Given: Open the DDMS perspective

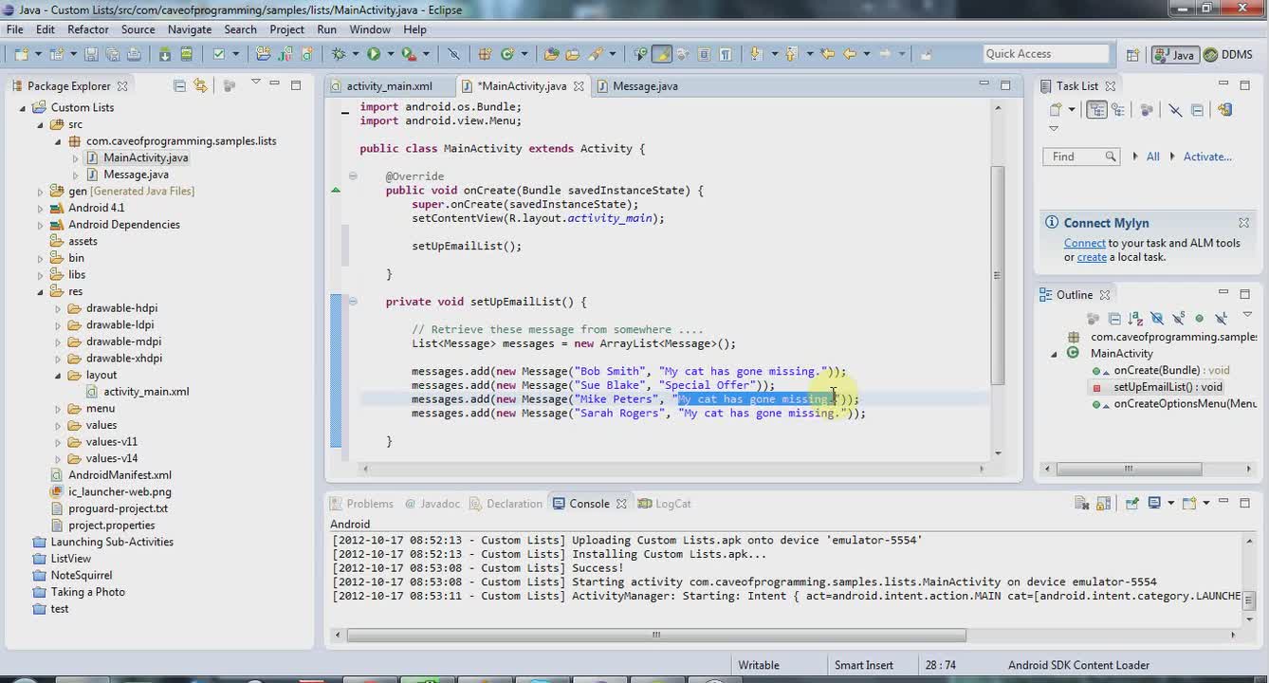Looking at the screenshot, I should [x=1229, y=54].
